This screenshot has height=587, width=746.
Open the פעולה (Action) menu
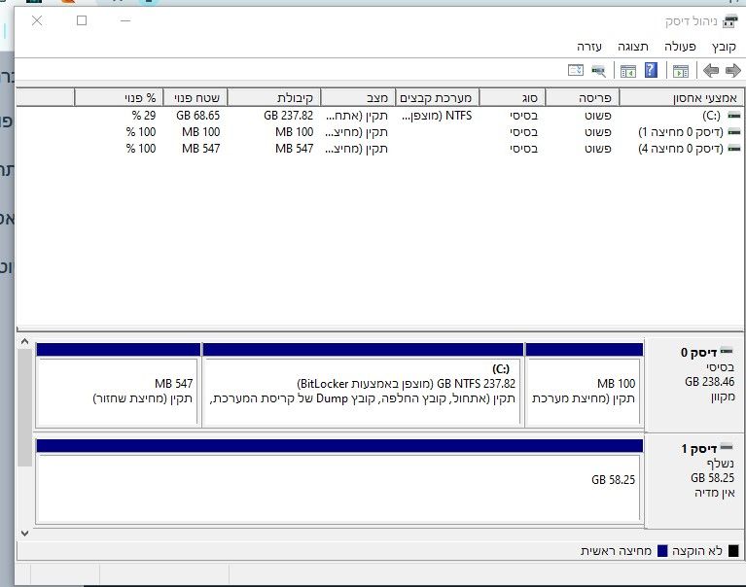point(680,47)
